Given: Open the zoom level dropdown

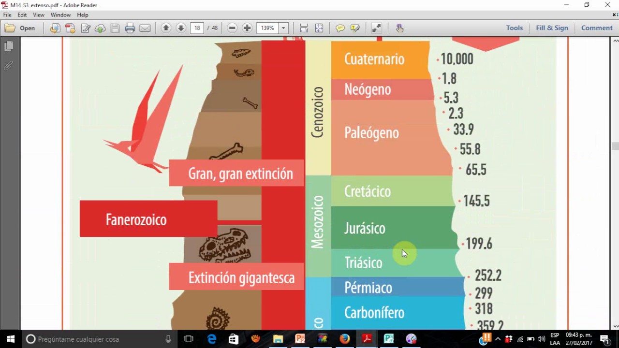Looking at the screenshot, I should tap(283, 28).
